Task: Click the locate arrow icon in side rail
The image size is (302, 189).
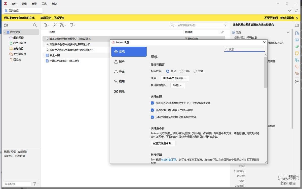Action: (297, 81)
